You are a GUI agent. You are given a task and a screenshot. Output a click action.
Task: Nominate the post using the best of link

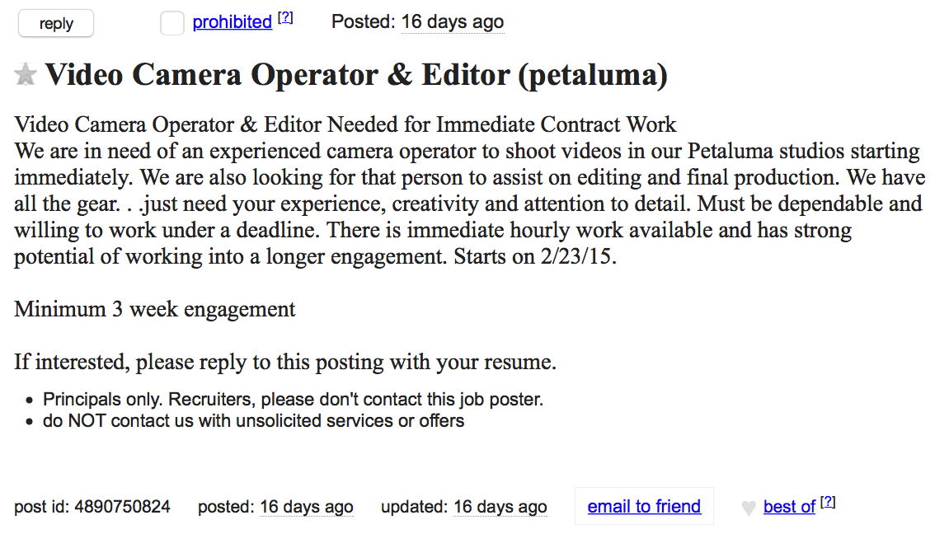click(789, 507)
